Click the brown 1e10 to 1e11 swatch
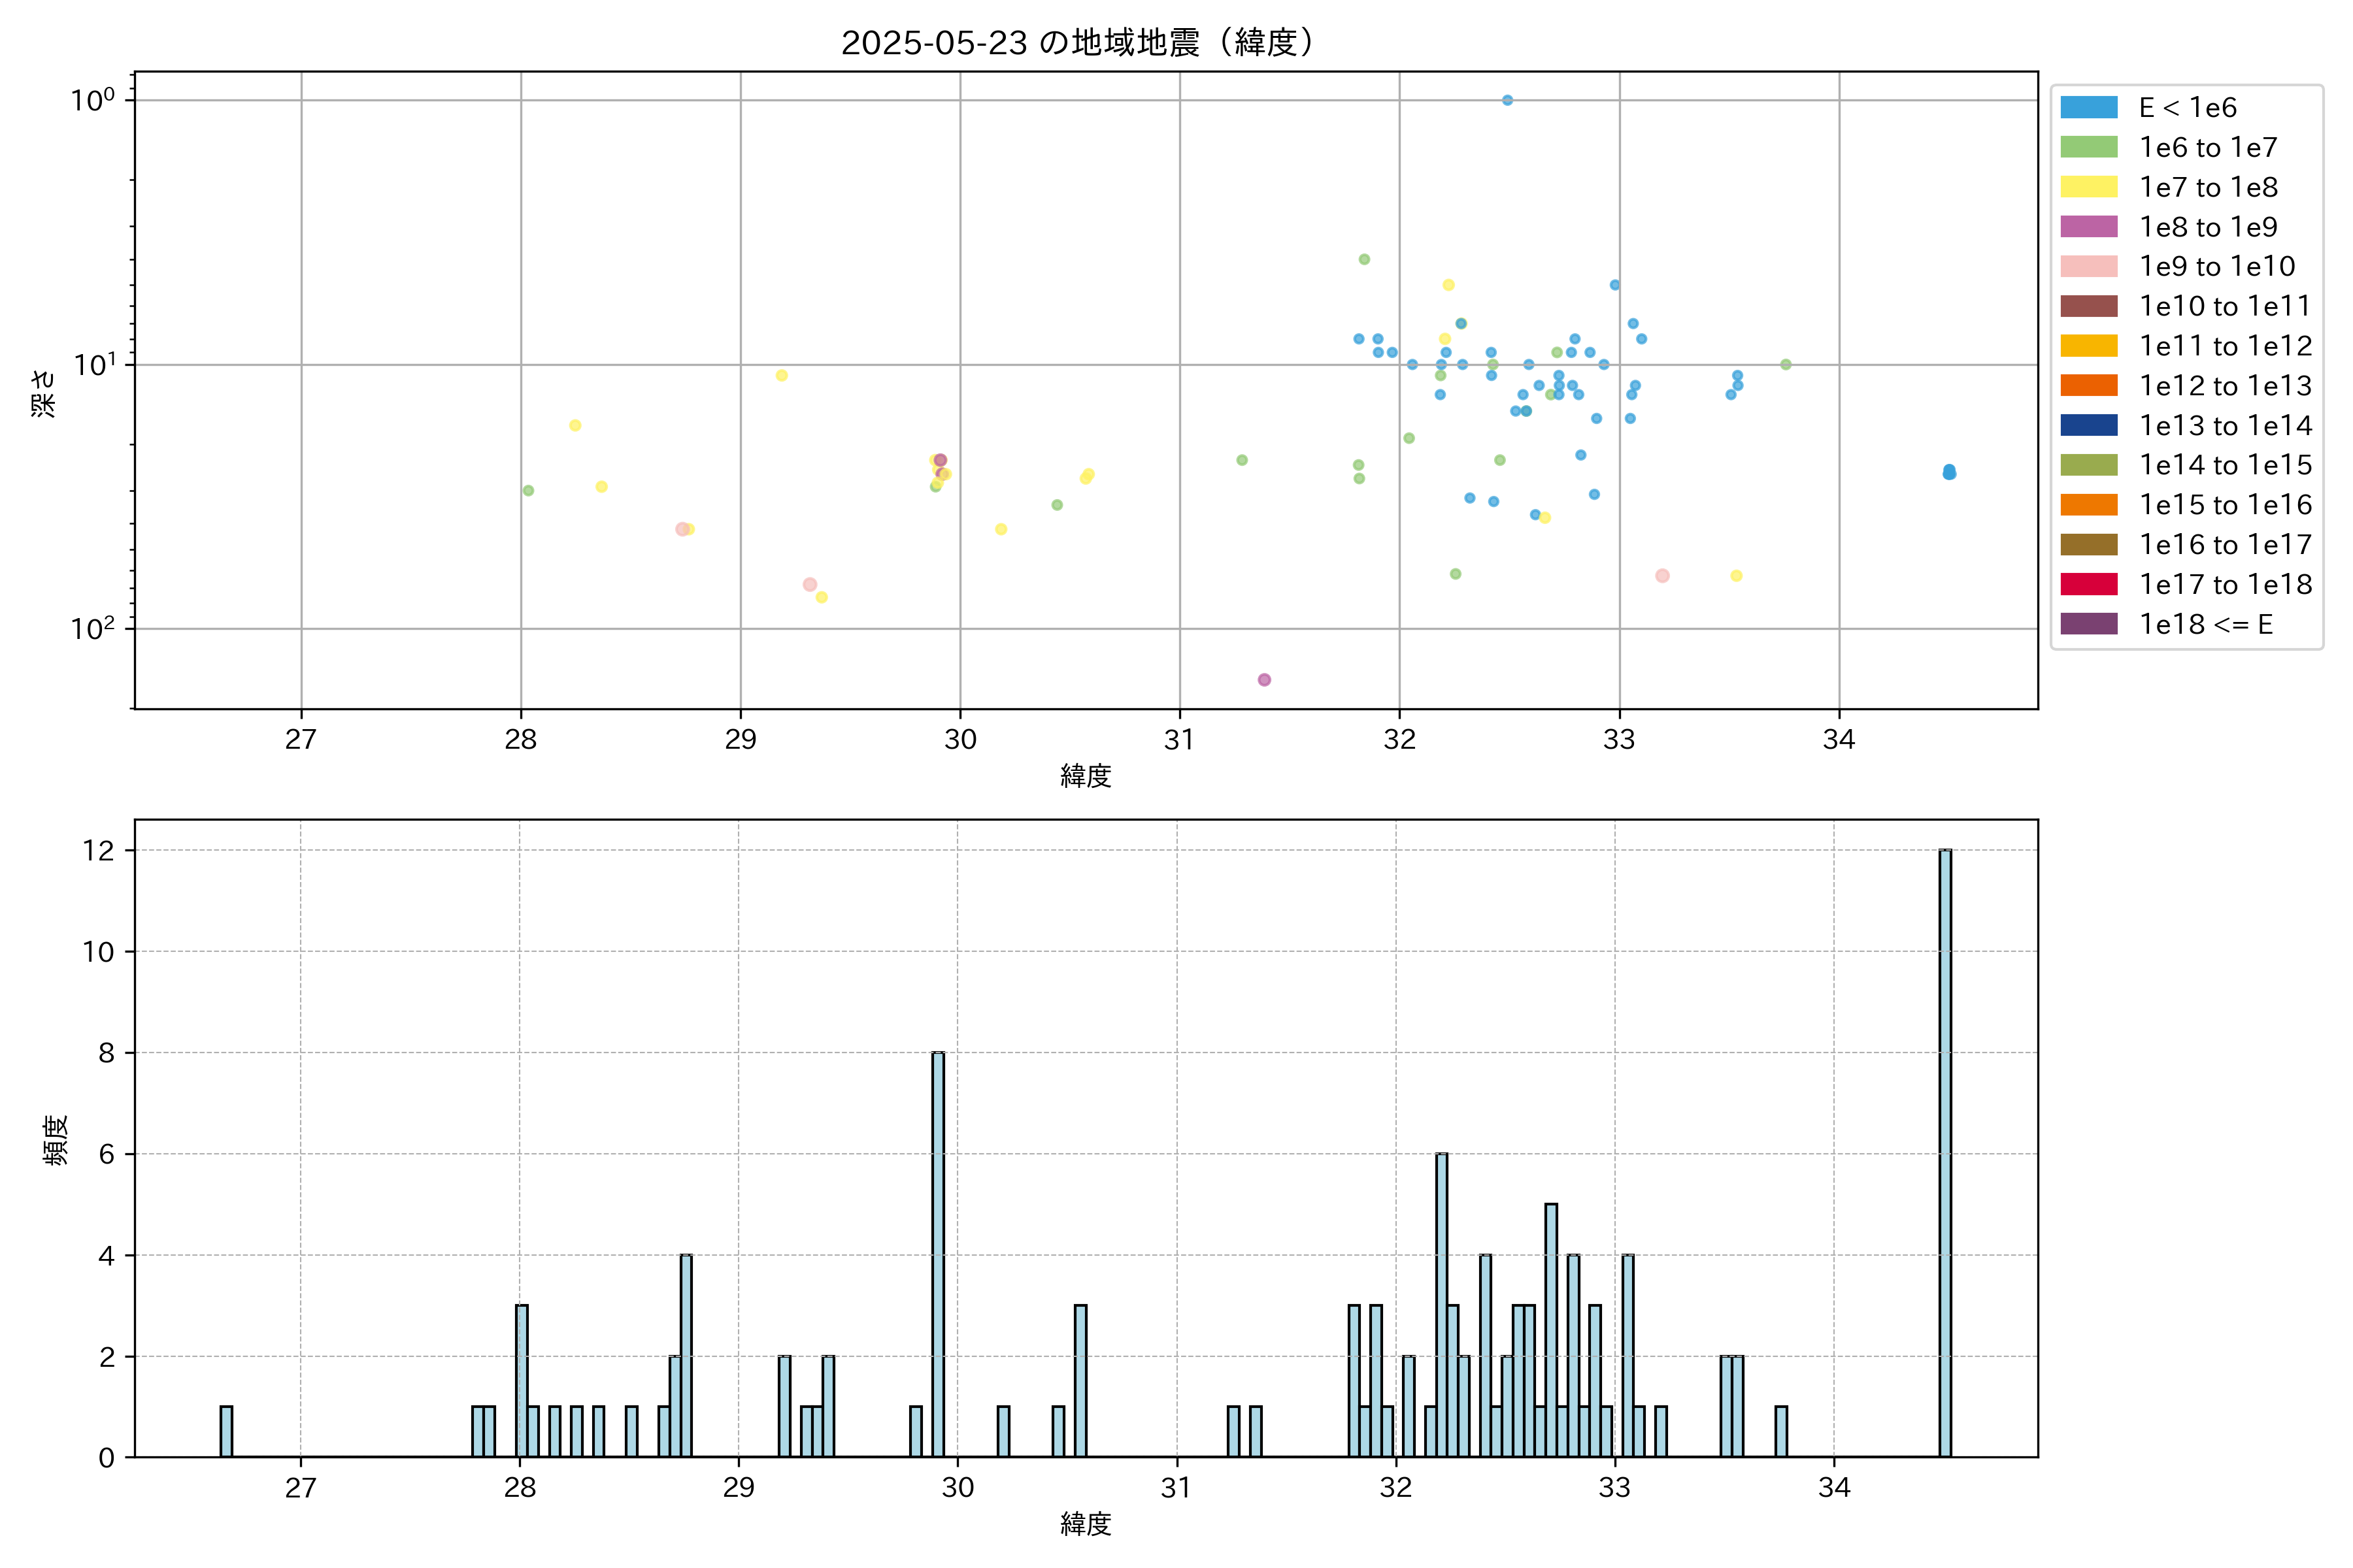The image size is (2353, 1568). coord(2088,306)
